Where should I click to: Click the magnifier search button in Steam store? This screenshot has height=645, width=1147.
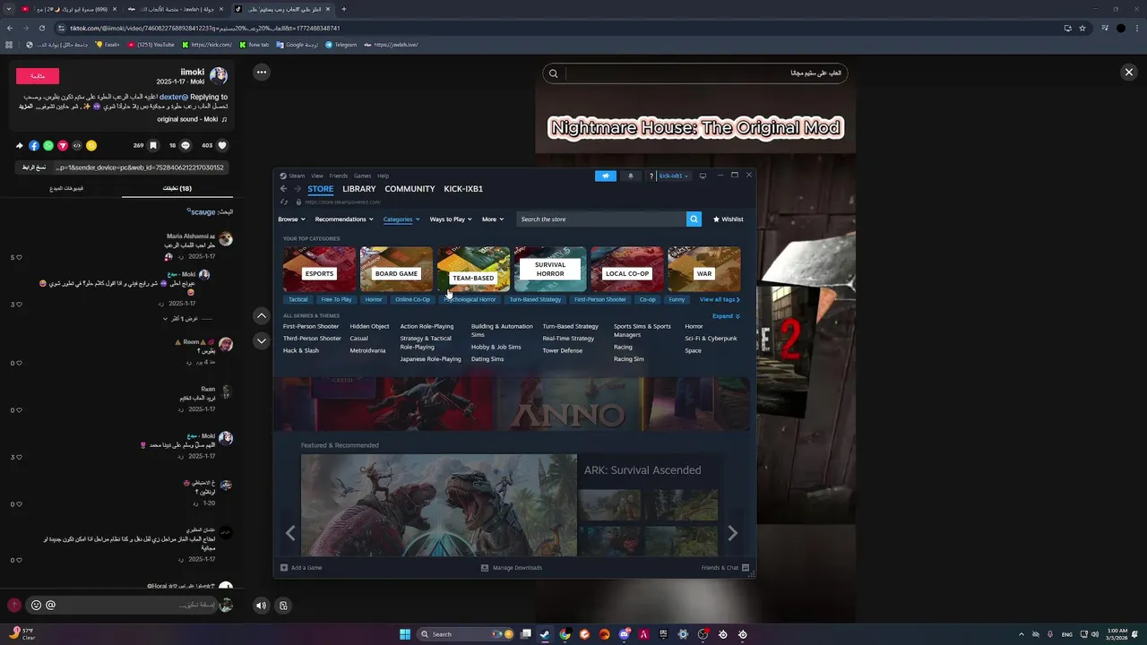click(694, 219)
